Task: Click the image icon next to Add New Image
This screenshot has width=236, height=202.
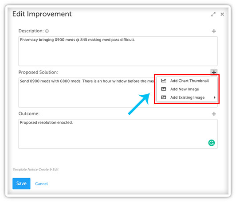Action: pos(163,89)
